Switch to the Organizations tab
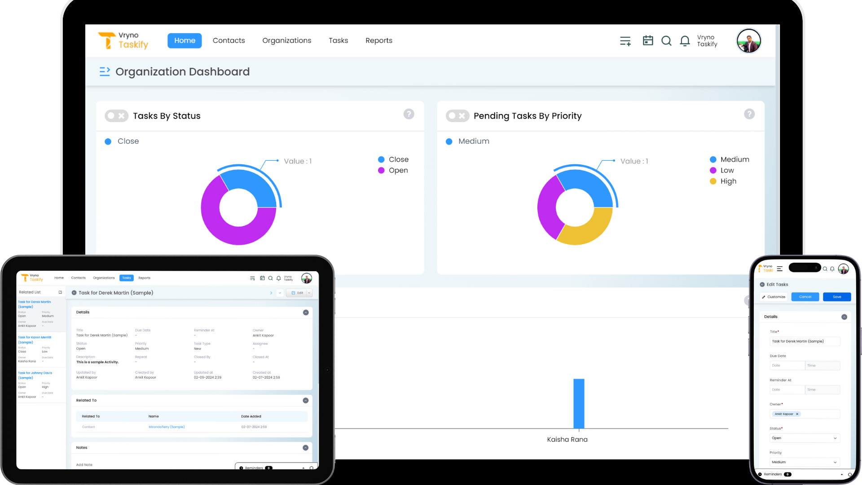Image resolution: width=862 pixels, height=485 pixels. point(286,40)
